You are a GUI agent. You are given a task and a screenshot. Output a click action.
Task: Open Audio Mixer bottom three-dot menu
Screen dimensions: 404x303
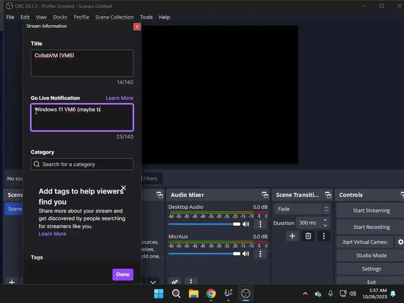pos(191,282)
